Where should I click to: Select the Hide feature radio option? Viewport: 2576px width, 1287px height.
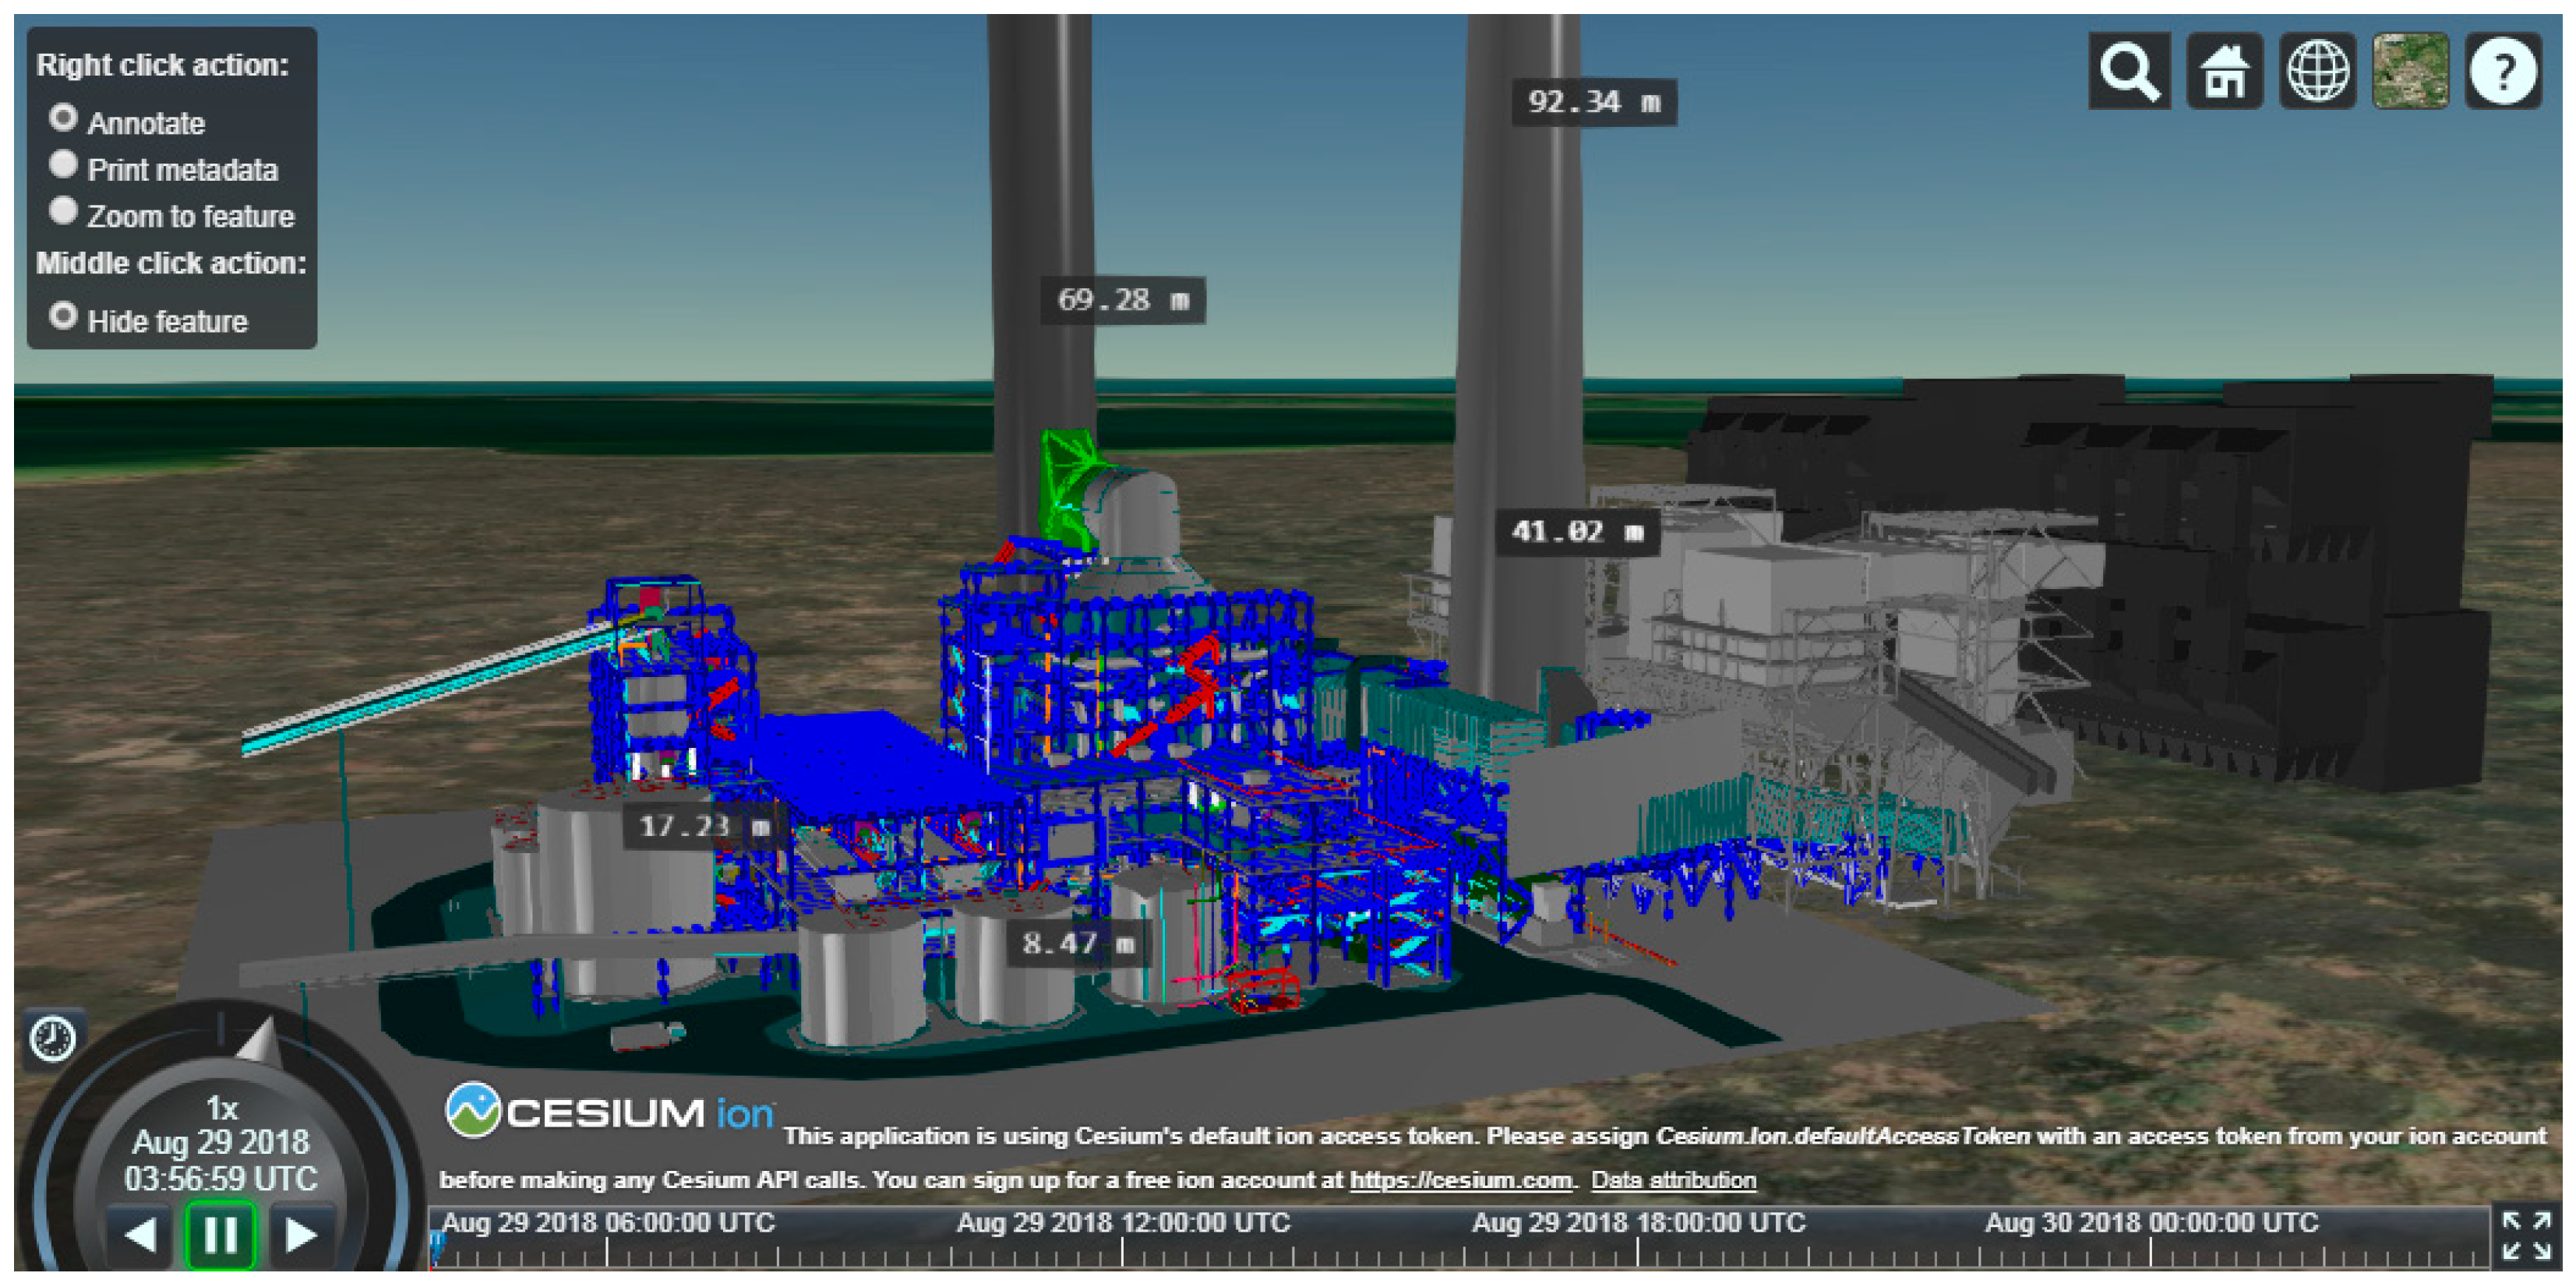click(63, 316)
